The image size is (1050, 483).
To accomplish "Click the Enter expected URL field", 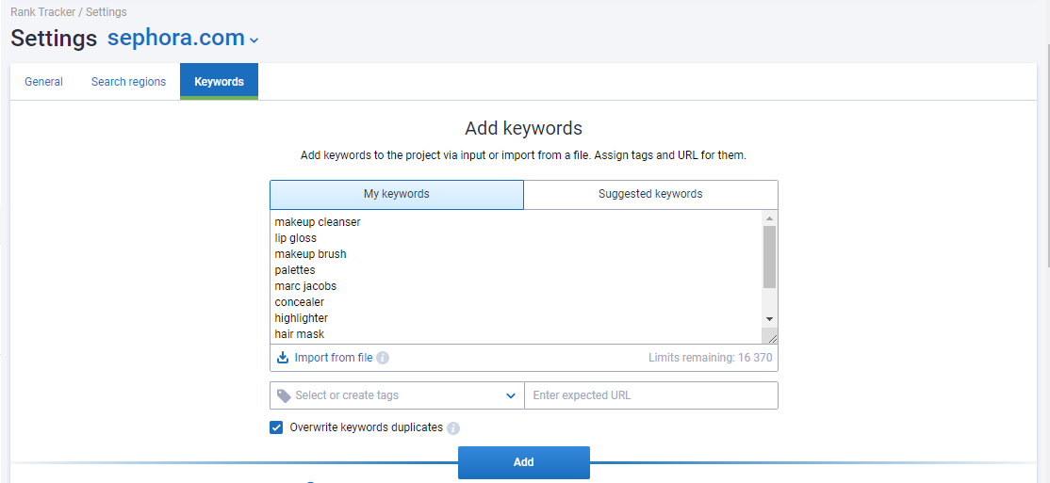I will 651,395.
